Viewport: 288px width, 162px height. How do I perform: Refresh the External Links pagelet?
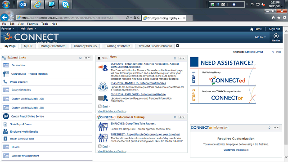(80, 58)
